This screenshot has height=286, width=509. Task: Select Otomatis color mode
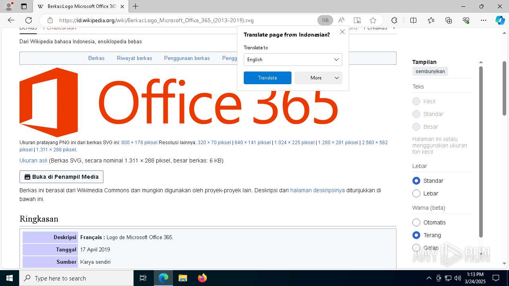(416, 222)
